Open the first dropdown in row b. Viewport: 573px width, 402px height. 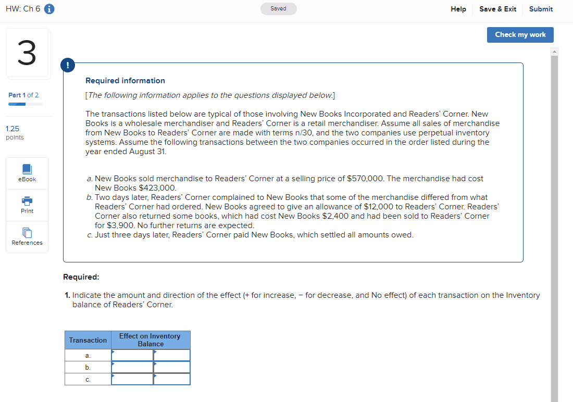click(132, 367)
